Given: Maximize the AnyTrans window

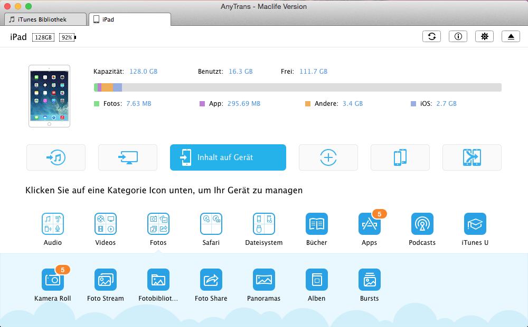Looking at the screenshot, I should (29, 6).
